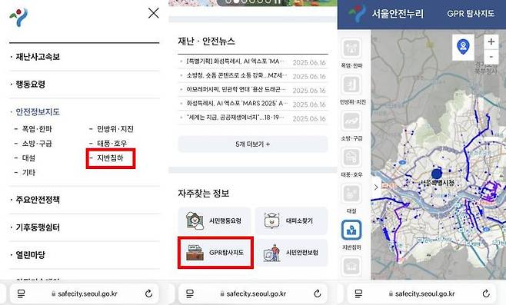Tap the address bar on the map screen

point(421,293)
